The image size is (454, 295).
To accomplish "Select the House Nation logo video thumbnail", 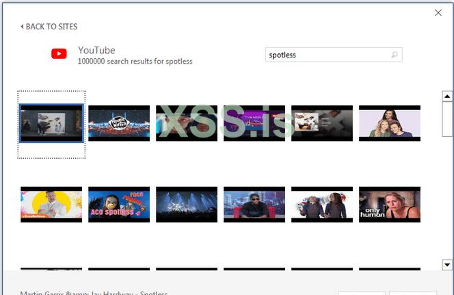I will (x=119, y=123).
